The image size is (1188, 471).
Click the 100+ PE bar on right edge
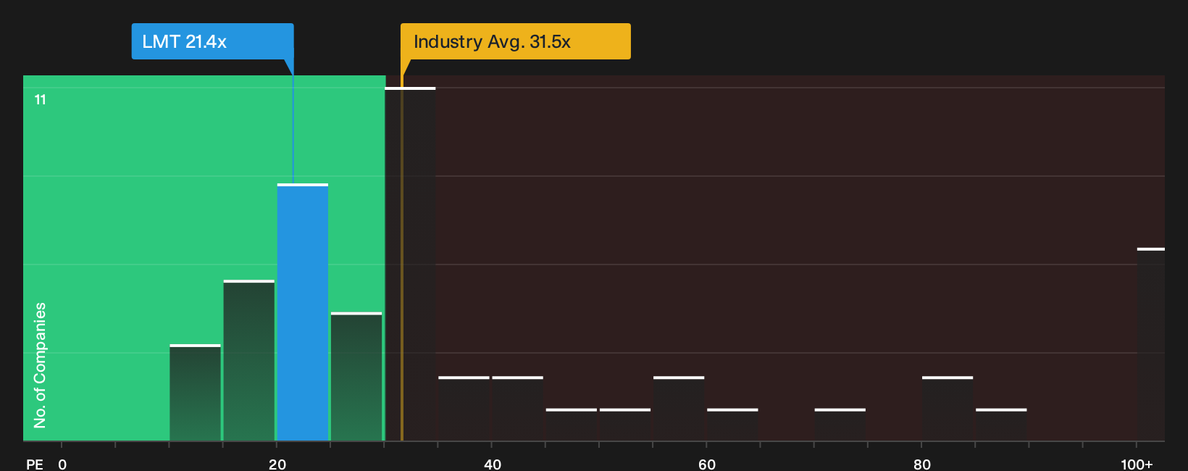(1151, 344)
